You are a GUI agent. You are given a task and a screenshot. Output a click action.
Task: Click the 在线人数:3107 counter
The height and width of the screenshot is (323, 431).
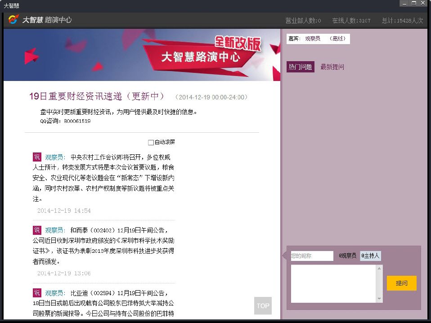351,21
